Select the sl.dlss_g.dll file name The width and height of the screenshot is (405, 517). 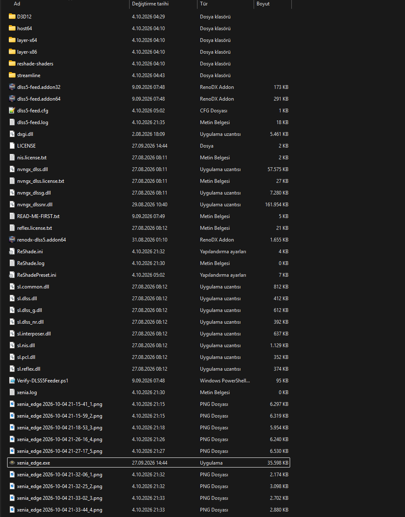29,310
